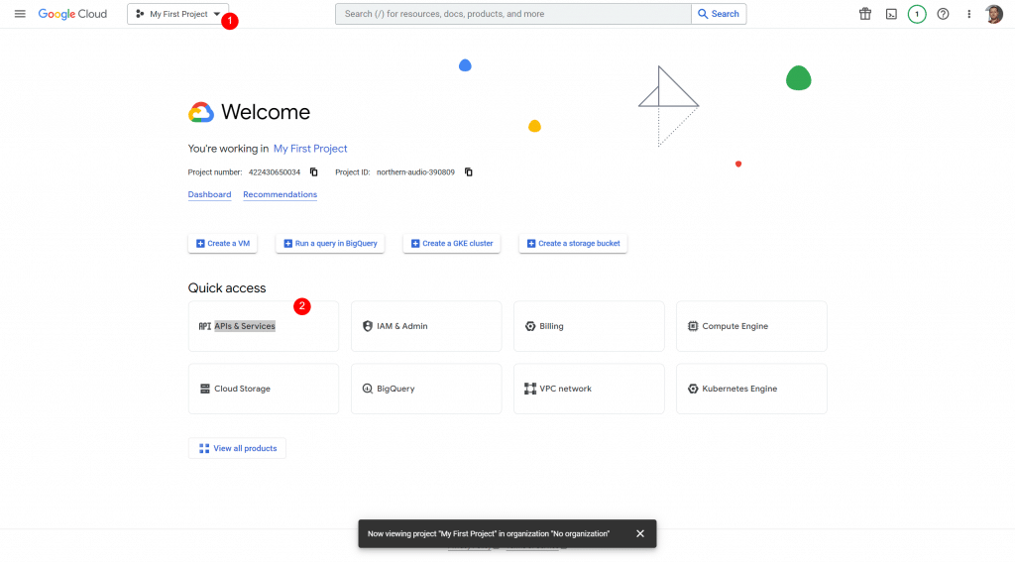The height and width of the screenshot is (562, 1015).
Task: Open VPC network quick access card
Action: click(x=589, y=389)
